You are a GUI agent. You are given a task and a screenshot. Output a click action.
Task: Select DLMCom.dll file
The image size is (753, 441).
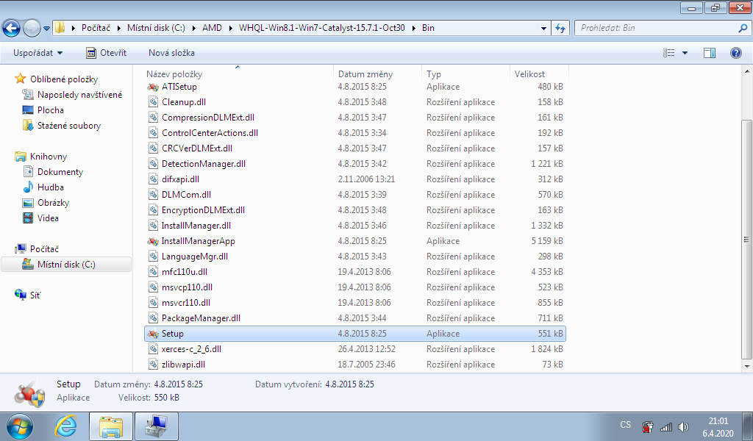point(186,194)
